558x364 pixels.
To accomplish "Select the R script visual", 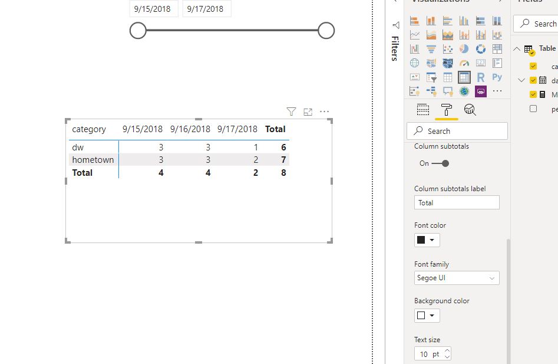I will click(x=481, y=77).
